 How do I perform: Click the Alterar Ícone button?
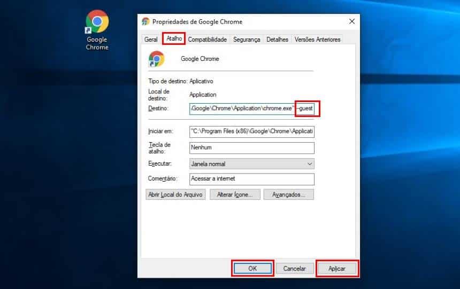point(235,194)
